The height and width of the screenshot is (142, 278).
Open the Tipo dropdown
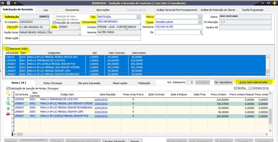pos(138,17)
